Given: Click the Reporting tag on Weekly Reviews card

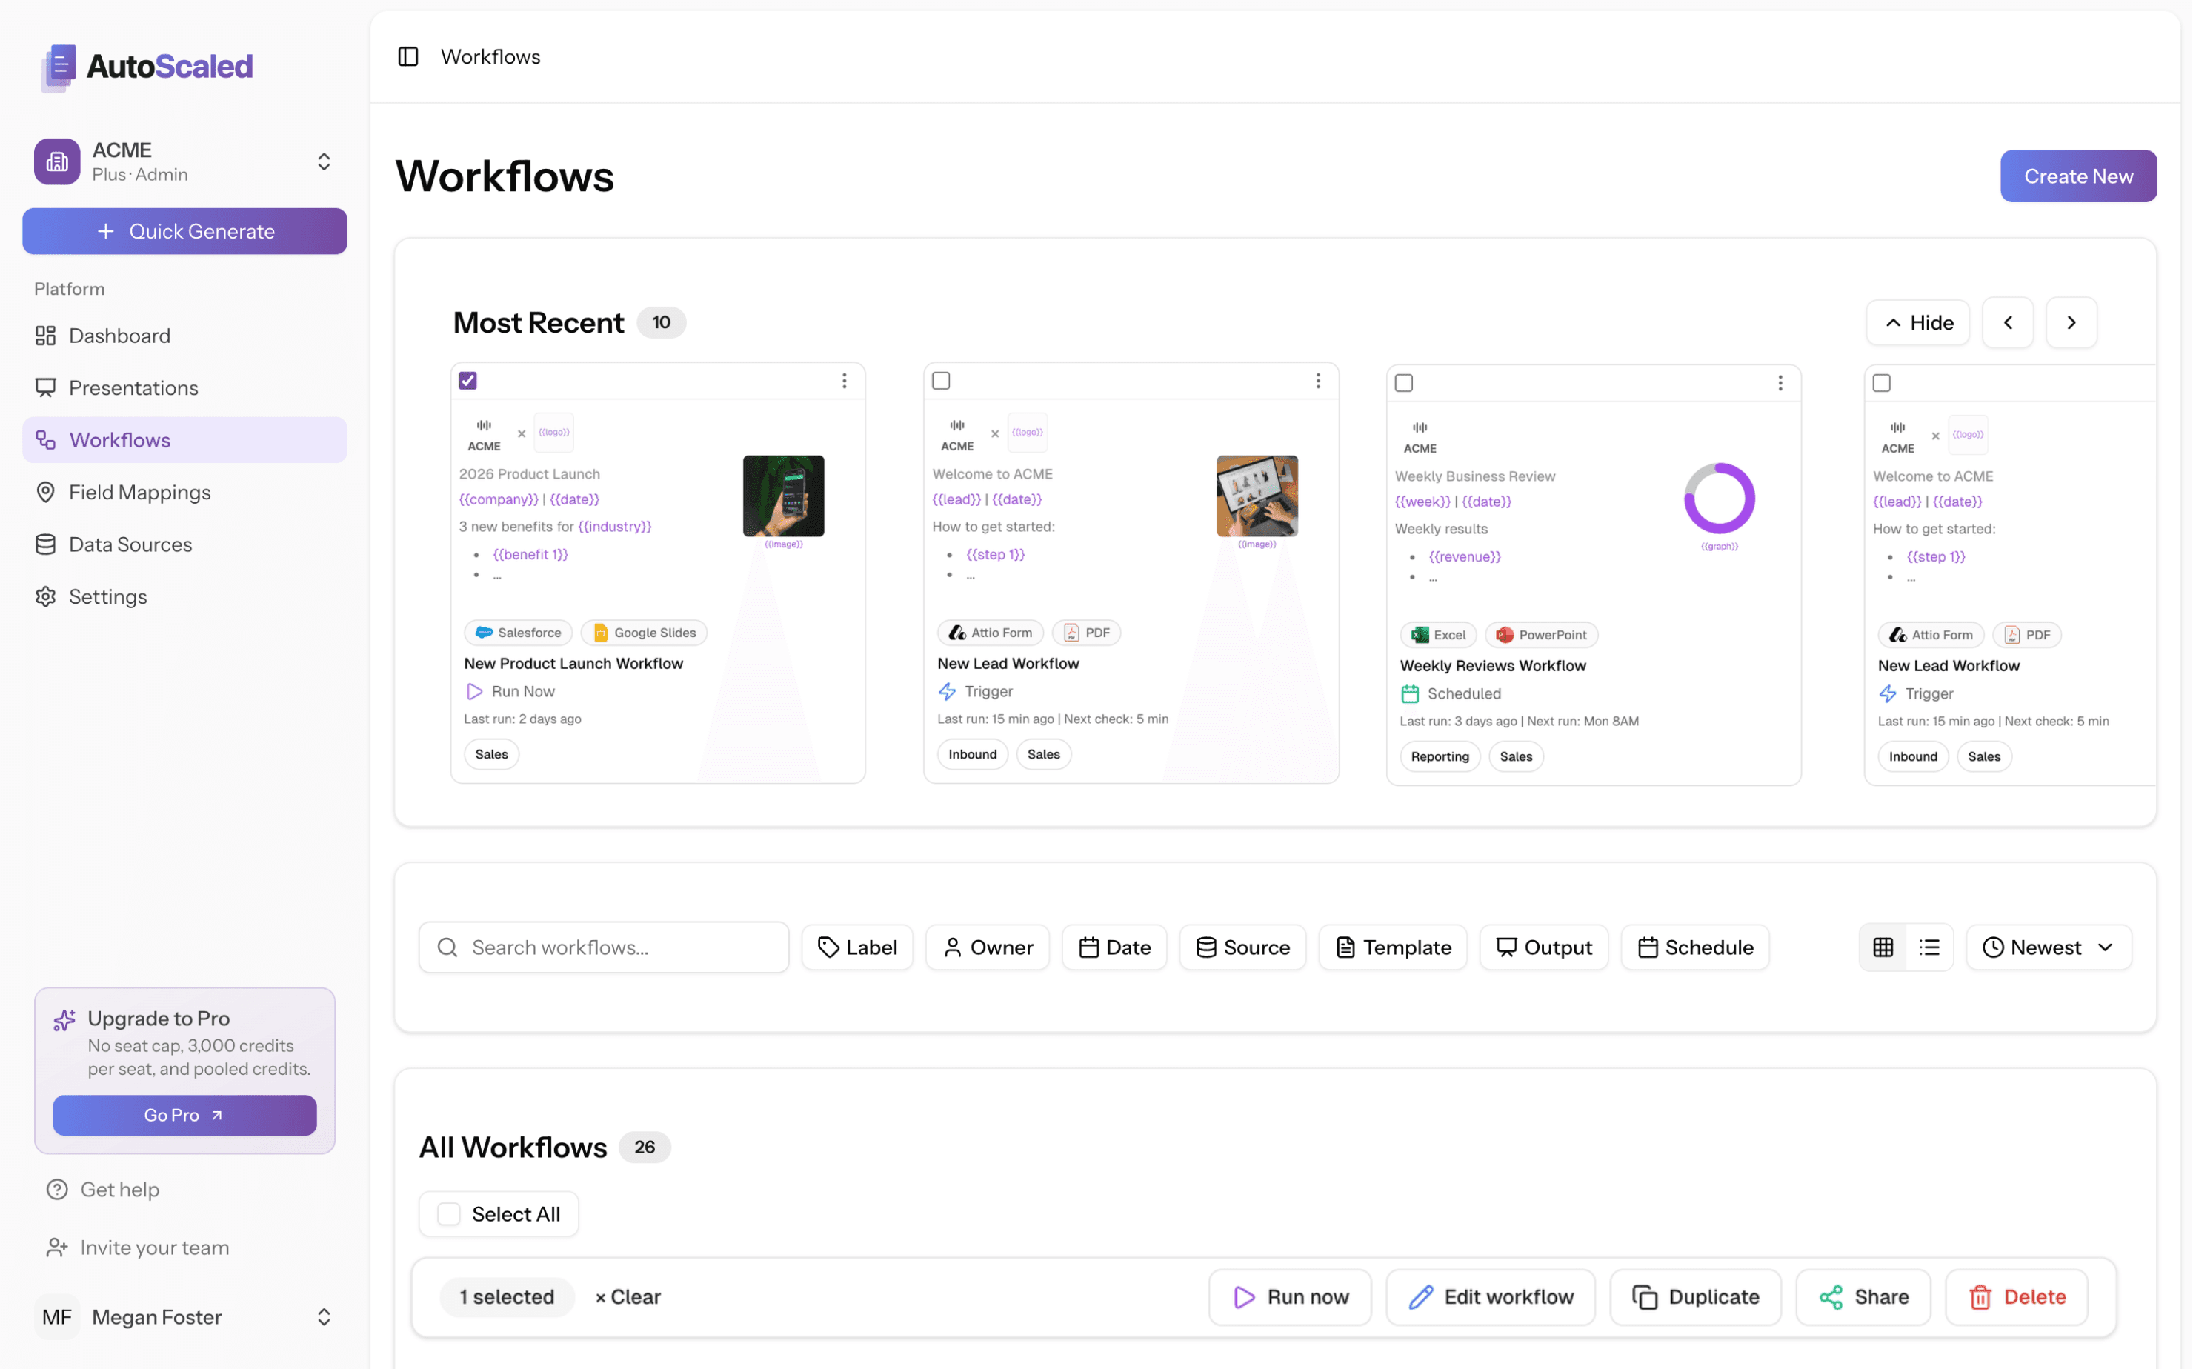Looking at the screenshot, I should click(1440, 757).
